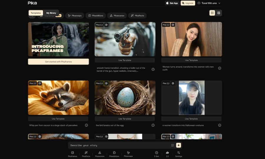
Task: Use Template for woman turns around video
Action: pyautogui.click(x=191, y=60)
